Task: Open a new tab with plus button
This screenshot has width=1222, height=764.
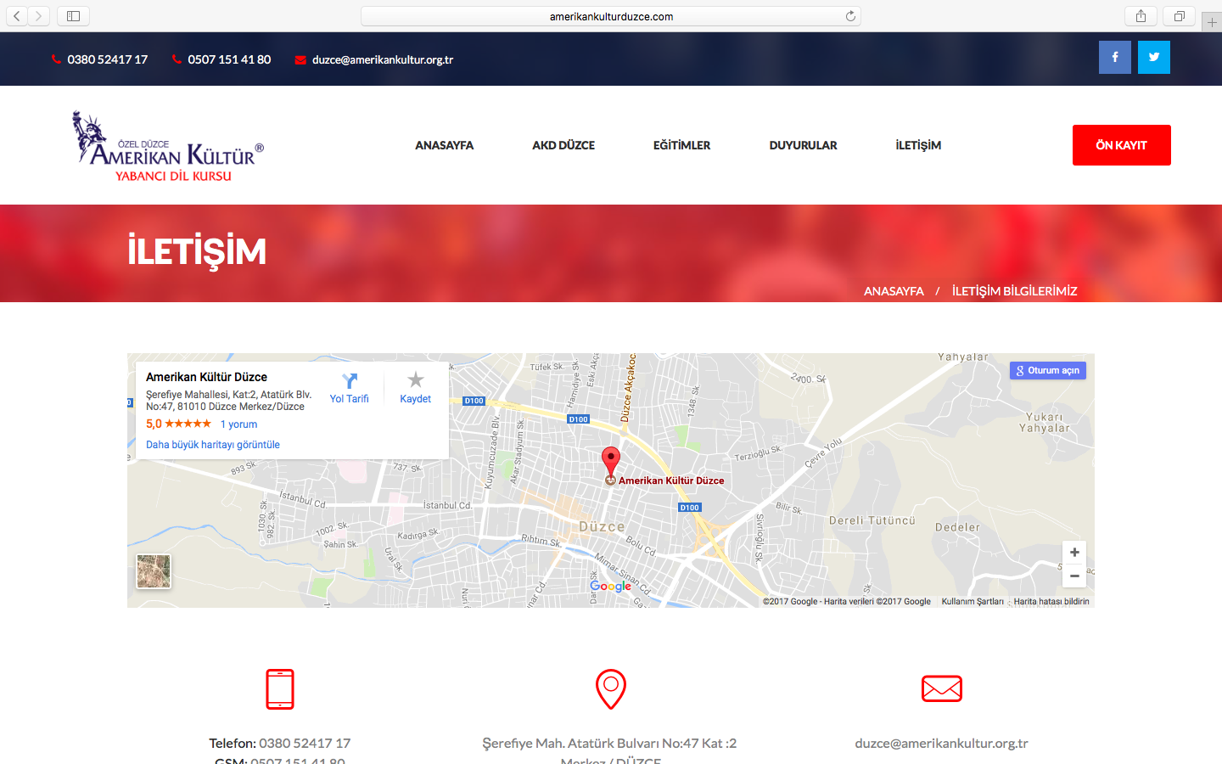Action: tap(1212, 22)
